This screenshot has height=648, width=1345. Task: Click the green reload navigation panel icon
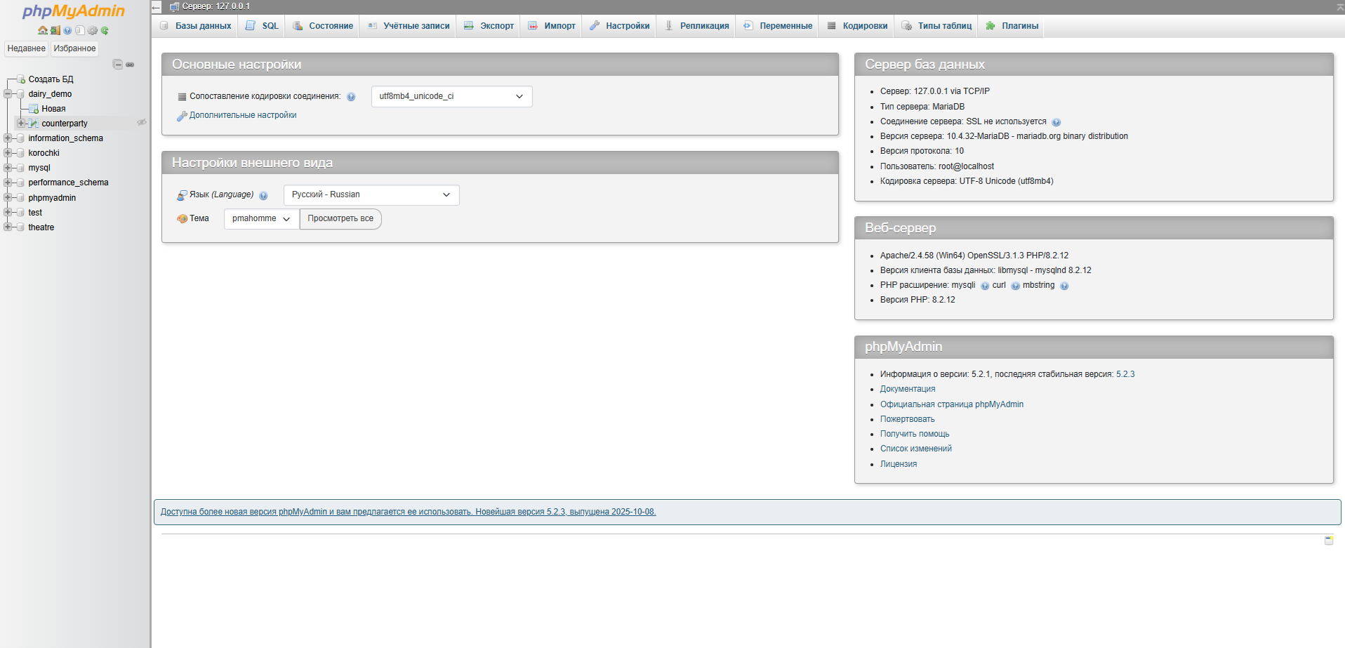(105, 30)
